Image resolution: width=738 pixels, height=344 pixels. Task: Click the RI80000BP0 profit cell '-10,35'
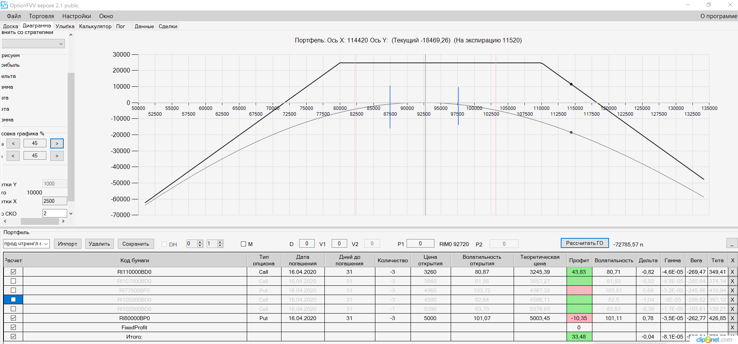click(579, 318)
